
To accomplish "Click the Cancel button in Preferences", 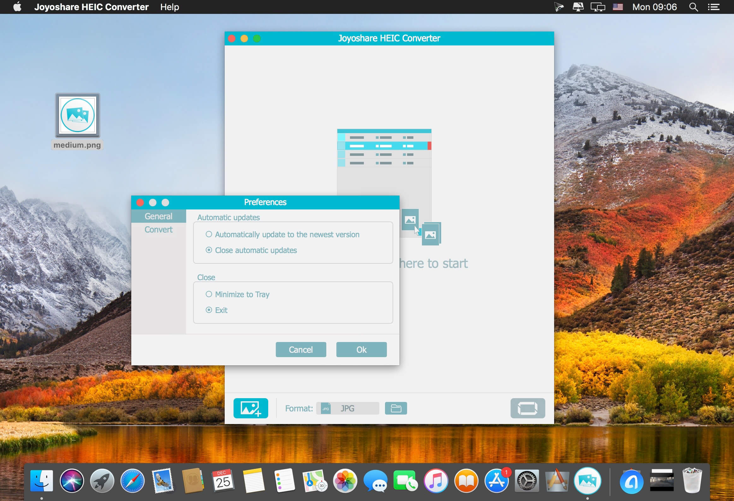I will (300, 349).
